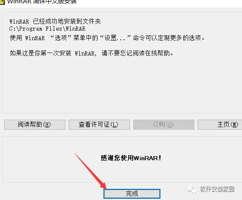Click the greyed-out 订购(O) button
The image size is (242, 200).
pos(163,125)
